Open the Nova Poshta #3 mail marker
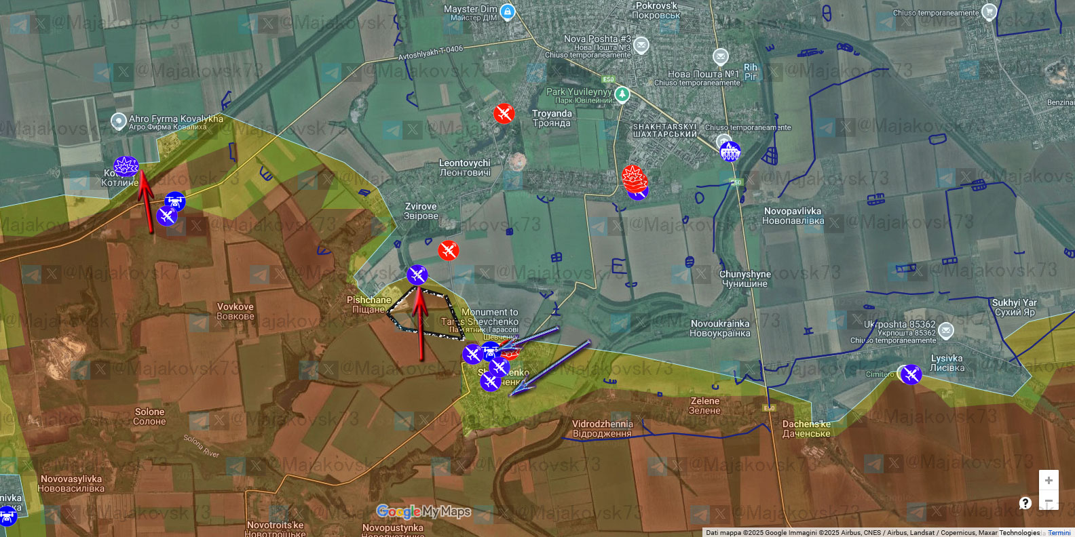 641,45
